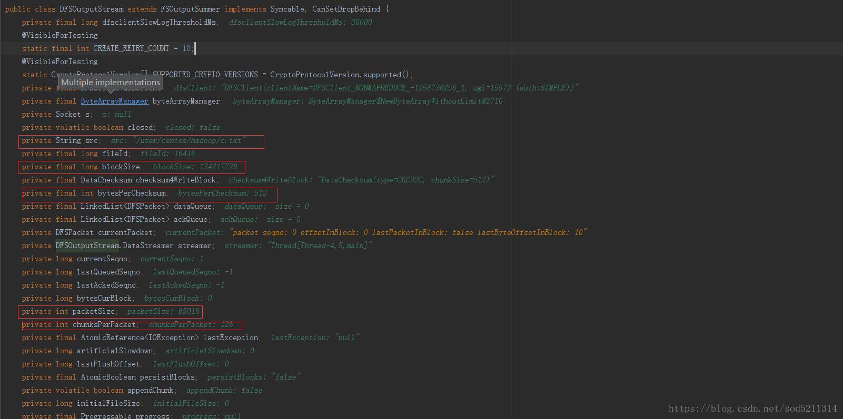
Task: Open the ByteArrayManager type link
Action: [114, 101]
